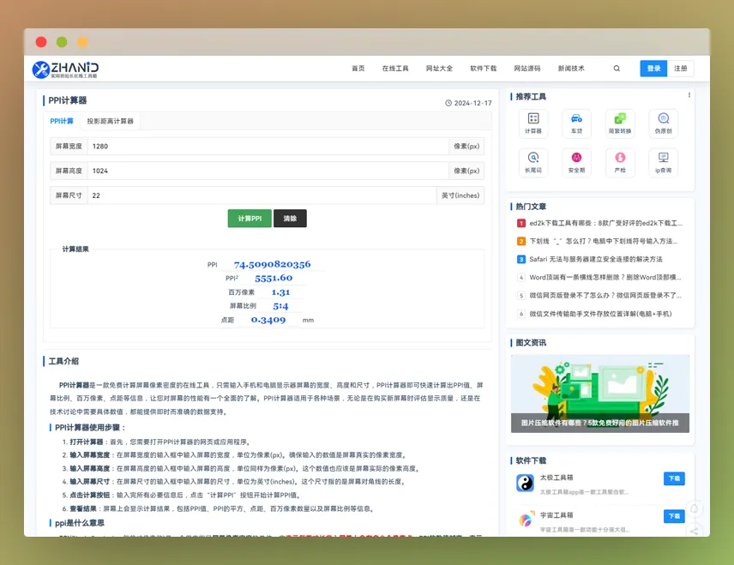Click the search magnifier in the navbar
Viewport: 734px width, 565px height.
tap(617, 68)
